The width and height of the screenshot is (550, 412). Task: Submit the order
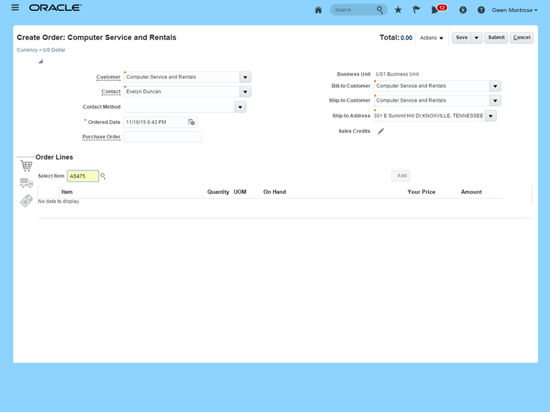496,38
